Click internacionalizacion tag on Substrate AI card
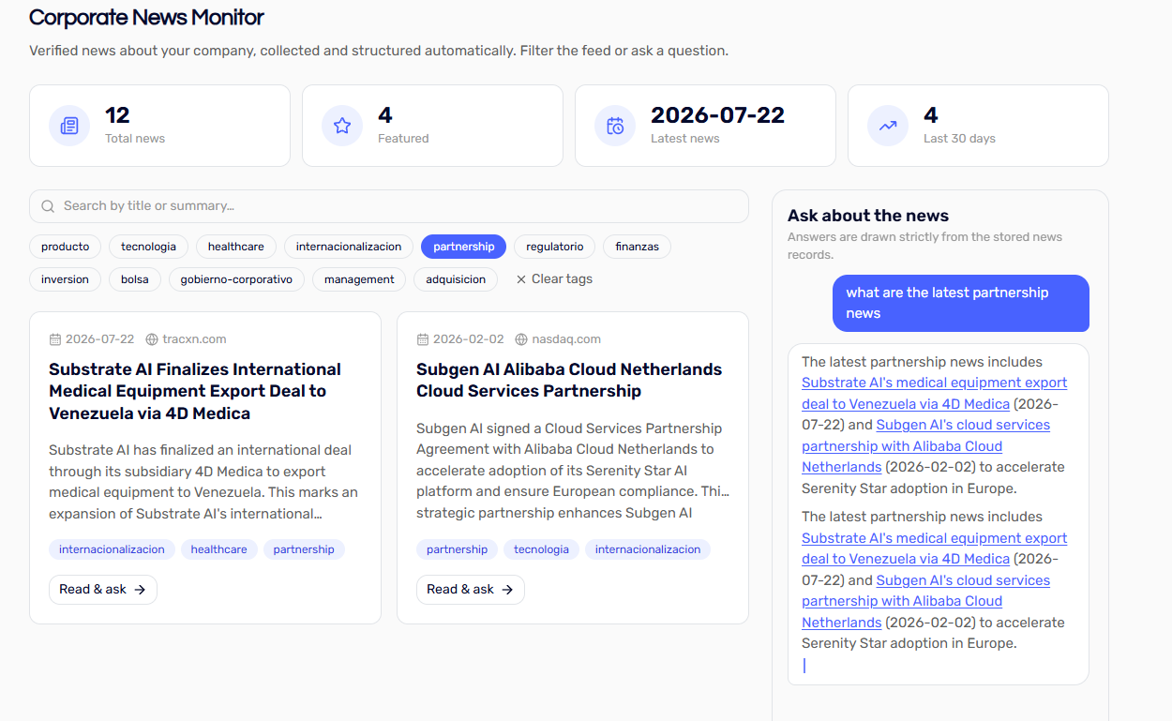1172x721 pixels. click(112, 549)
